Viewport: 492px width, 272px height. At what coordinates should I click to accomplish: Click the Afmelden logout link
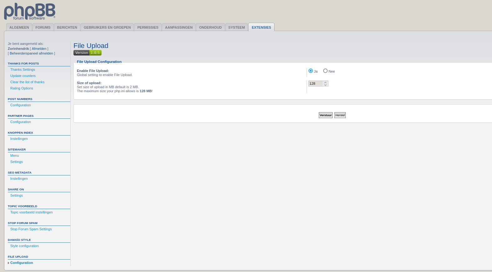pyautogui.click(x=39, y=49)
